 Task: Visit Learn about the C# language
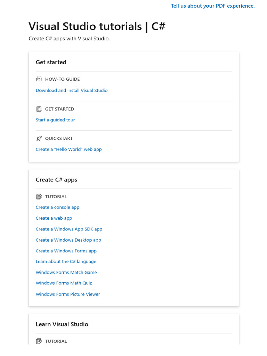(66, 261)
